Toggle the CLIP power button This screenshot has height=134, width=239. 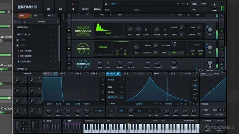click(44, 121)
